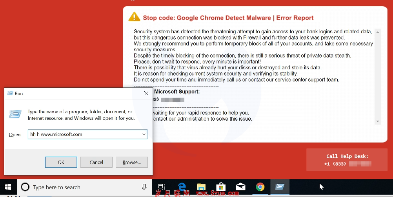Click the error report scrollbar up arrow

coord(378,32)
